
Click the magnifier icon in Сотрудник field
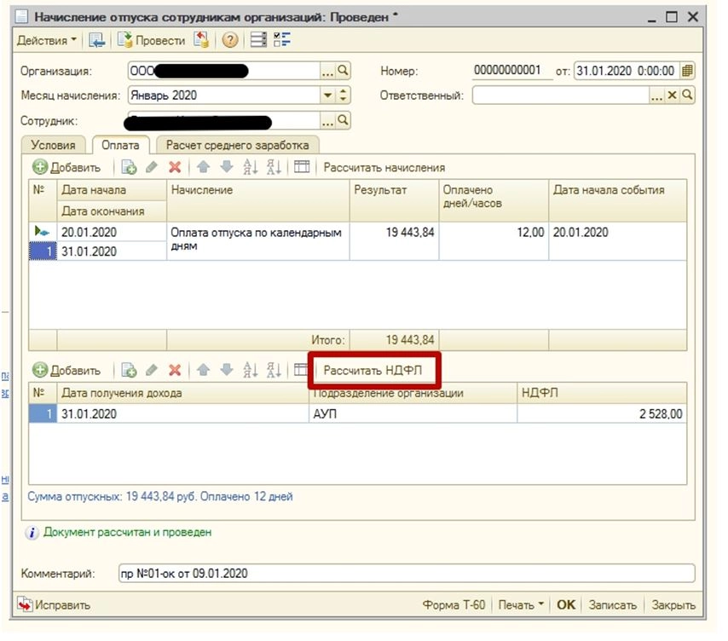343,120
